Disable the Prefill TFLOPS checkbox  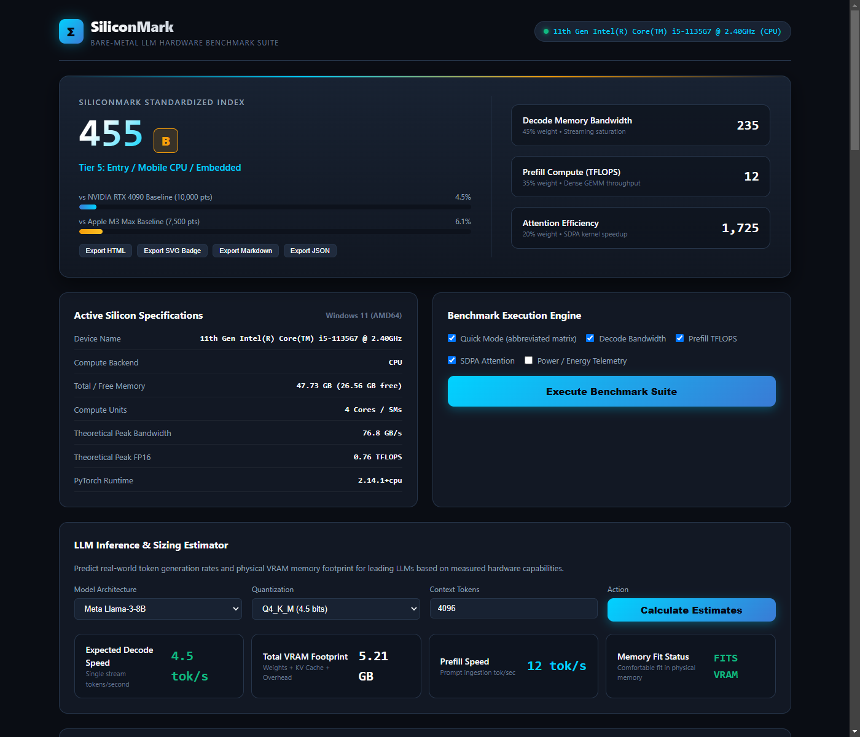click(680, 338)
